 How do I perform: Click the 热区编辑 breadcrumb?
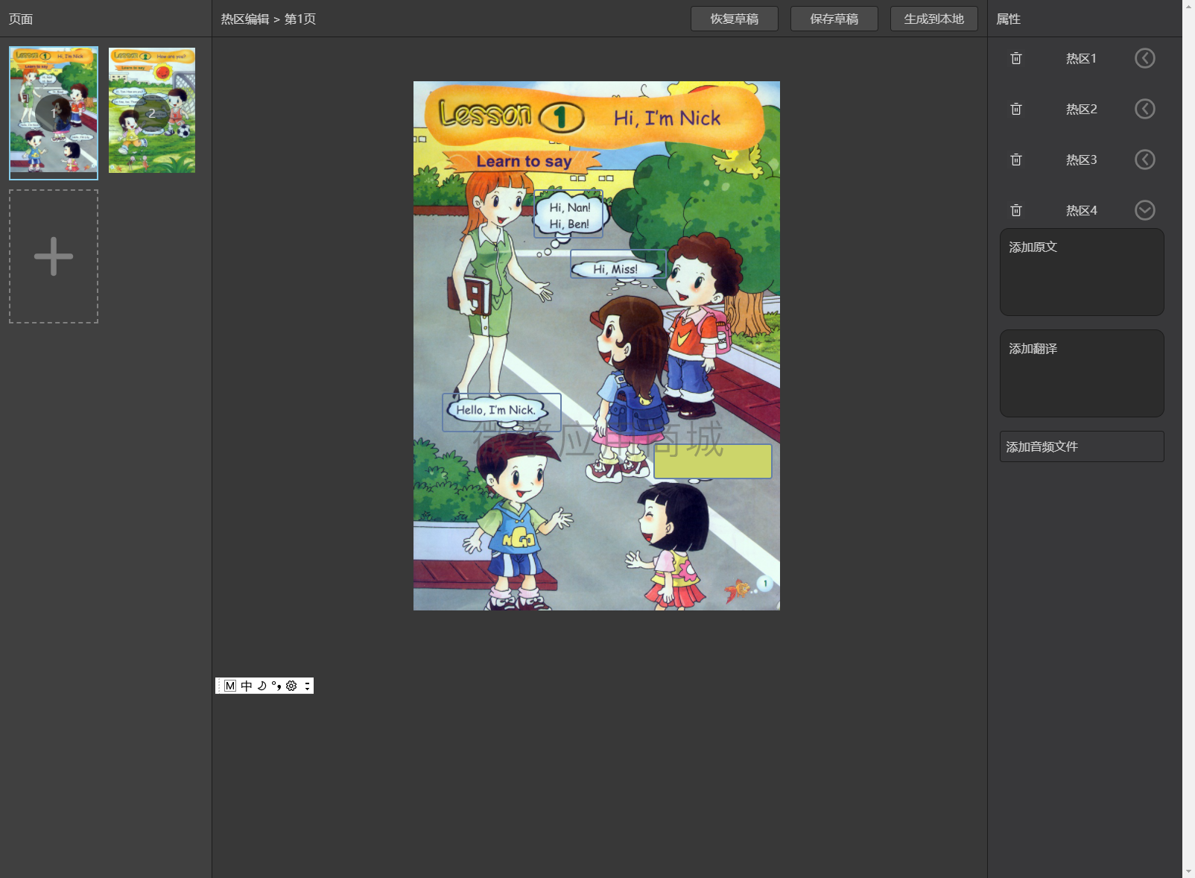click(x=245, y=19)
